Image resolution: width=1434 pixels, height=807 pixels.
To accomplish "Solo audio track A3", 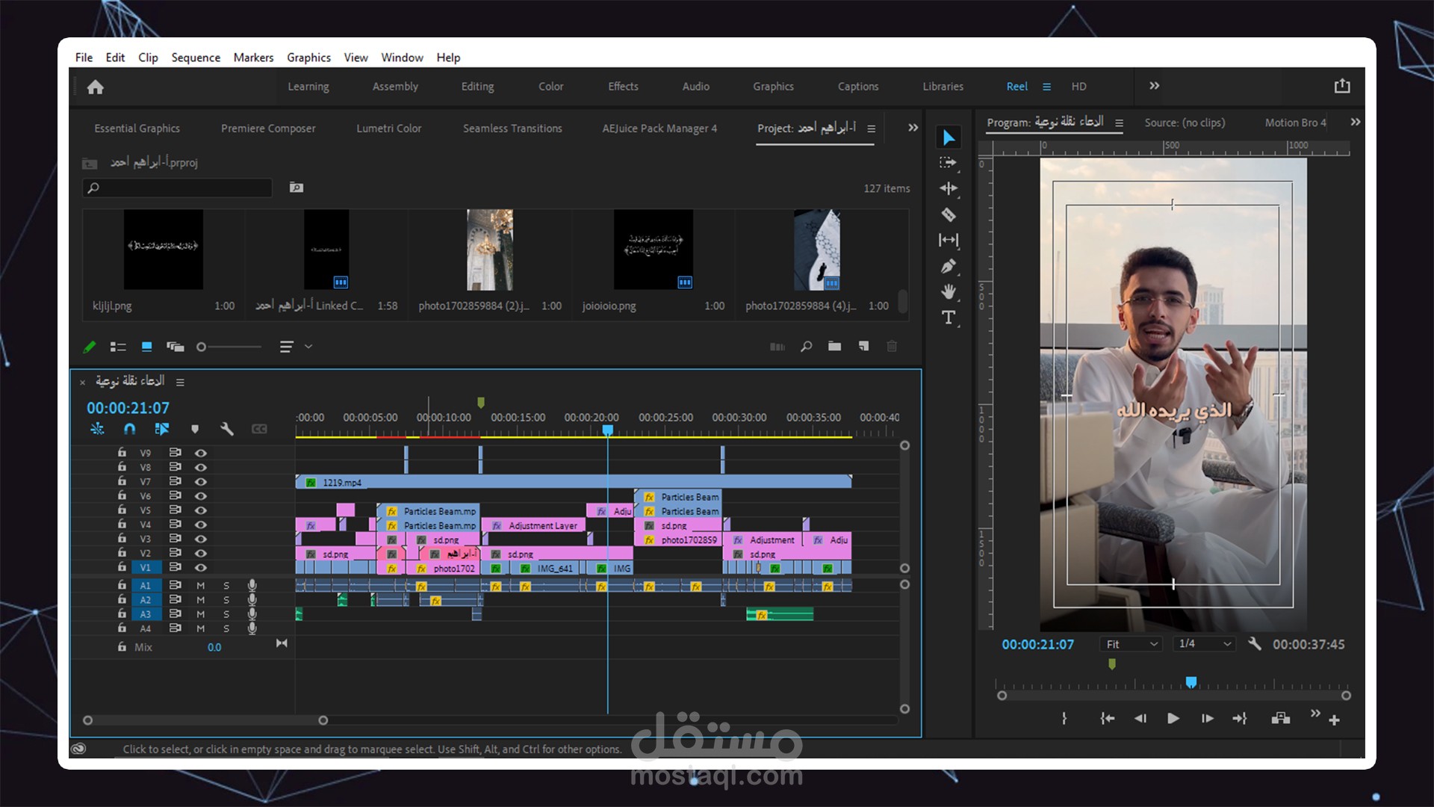I will pyautogui.click(x=226, y=614).
